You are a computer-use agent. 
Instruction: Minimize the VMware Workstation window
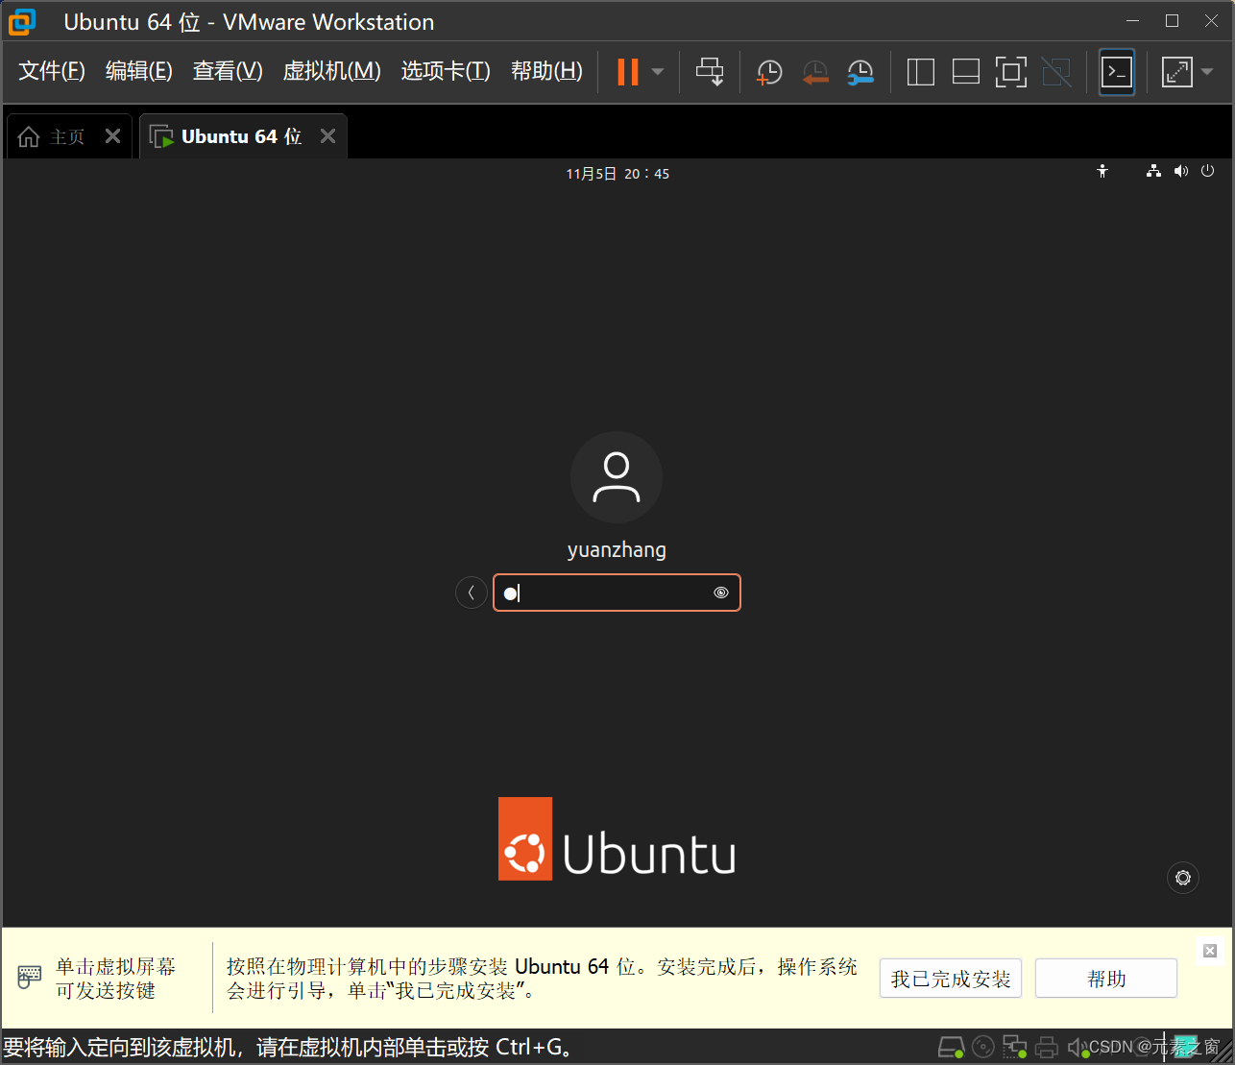pos(1132,21)
